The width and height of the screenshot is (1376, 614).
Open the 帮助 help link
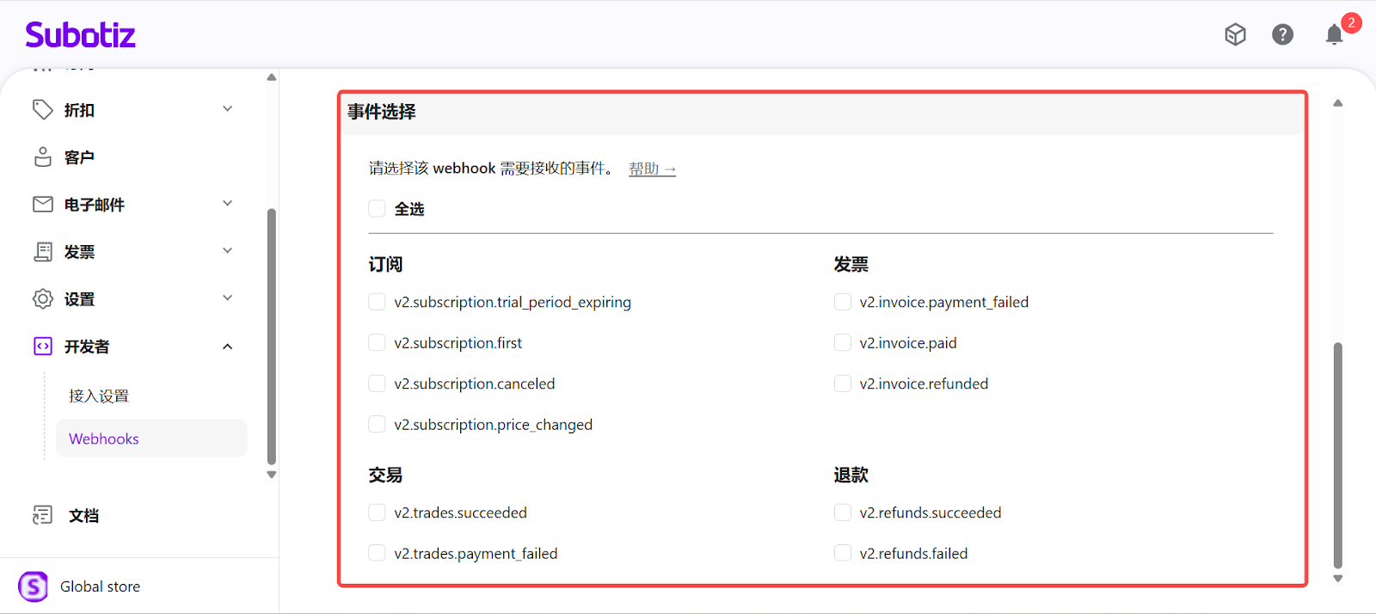(652, 169)
